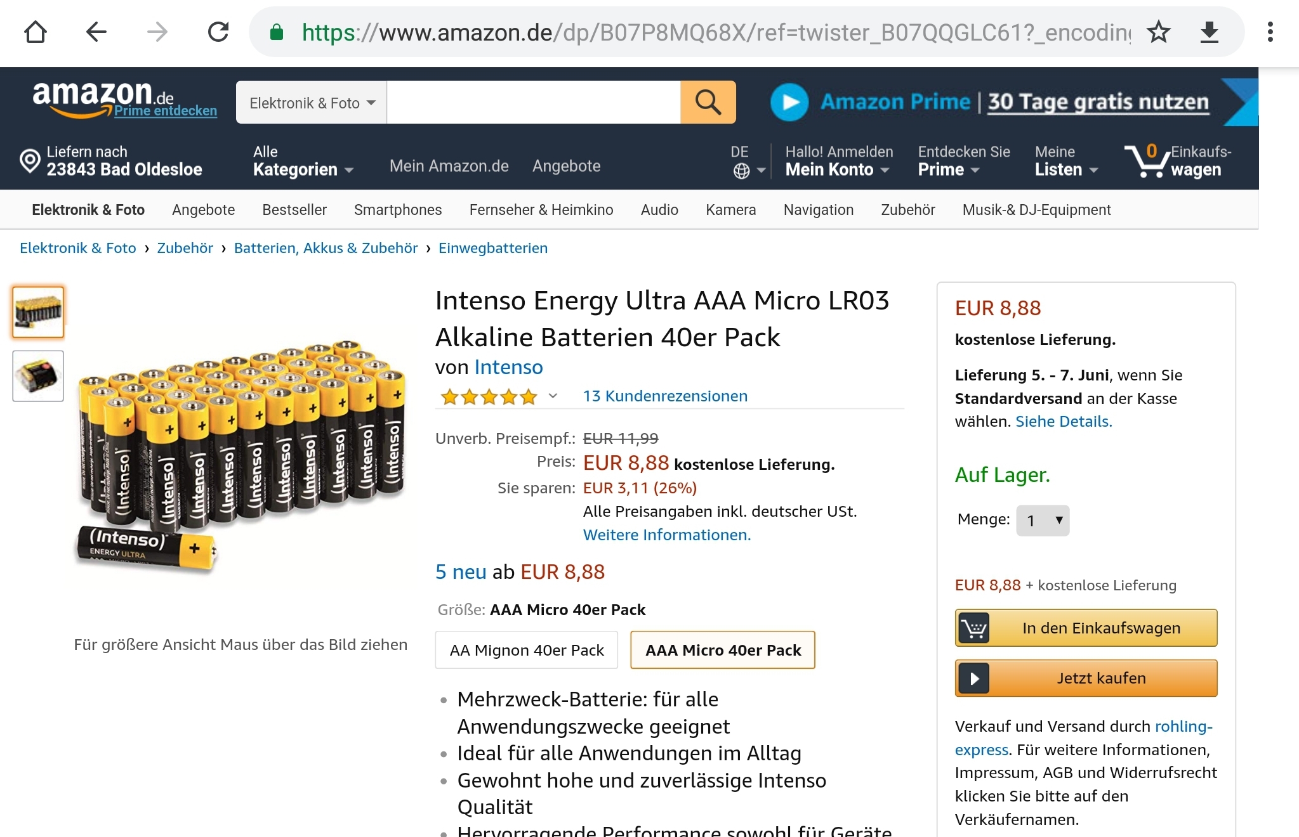Go to the Smartphones category tab
This screenshot has height=837, width=1299.
coord(398,210)
